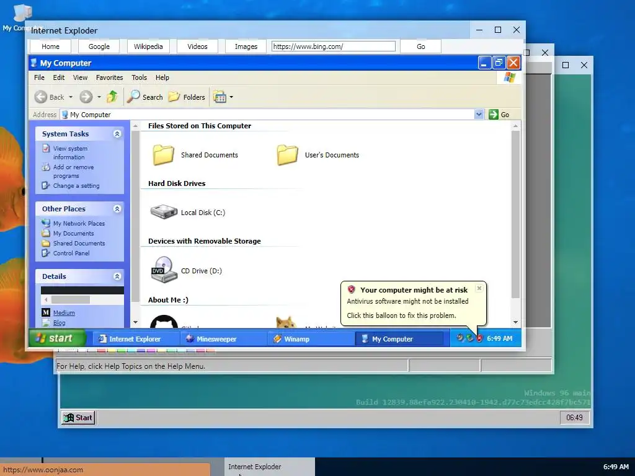Click the Windows flag logo in menu bar
The width and height of the screenshot is (635, 476).
(x=510, y=77)
